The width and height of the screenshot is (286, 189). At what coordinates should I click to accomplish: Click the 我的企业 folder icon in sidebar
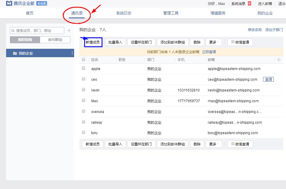click(x=15, y=53)
